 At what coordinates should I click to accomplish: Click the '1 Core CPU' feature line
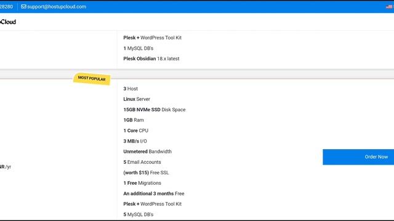click(x=135, y=131)
